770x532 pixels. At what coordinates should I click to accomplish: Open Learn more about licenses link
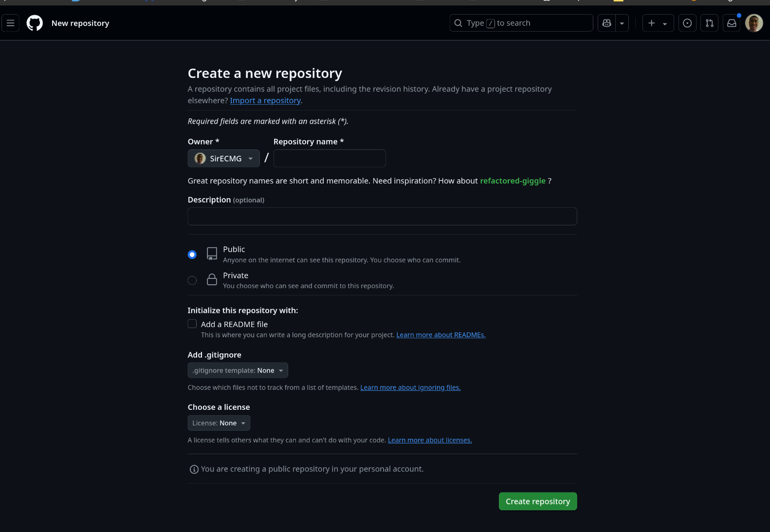(430, 440)
